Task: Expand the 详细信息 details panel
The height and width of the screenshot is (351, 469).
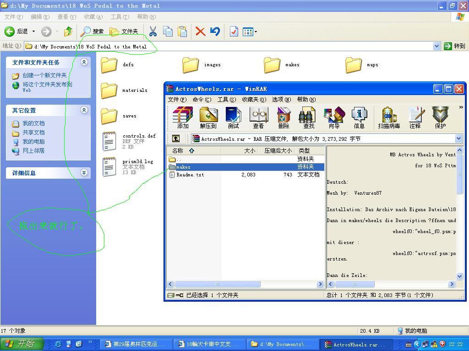Action: coord(84,173)
